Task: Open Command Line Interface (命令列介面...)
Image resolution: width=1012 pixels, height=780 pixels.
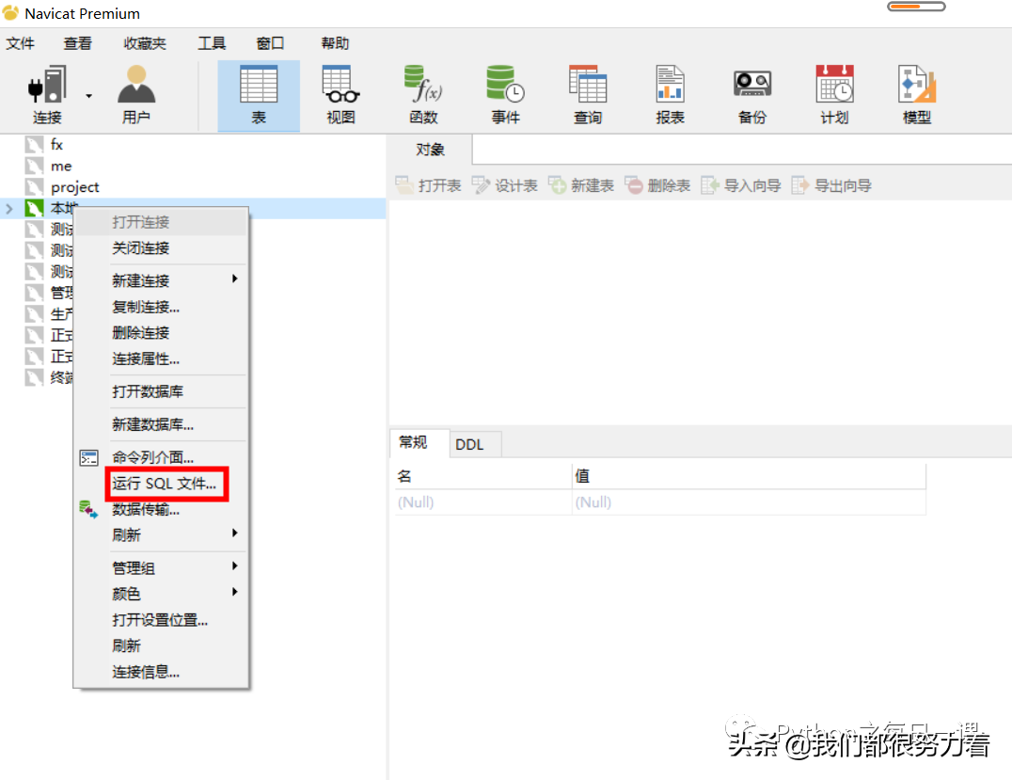Action: pos(161,457)
